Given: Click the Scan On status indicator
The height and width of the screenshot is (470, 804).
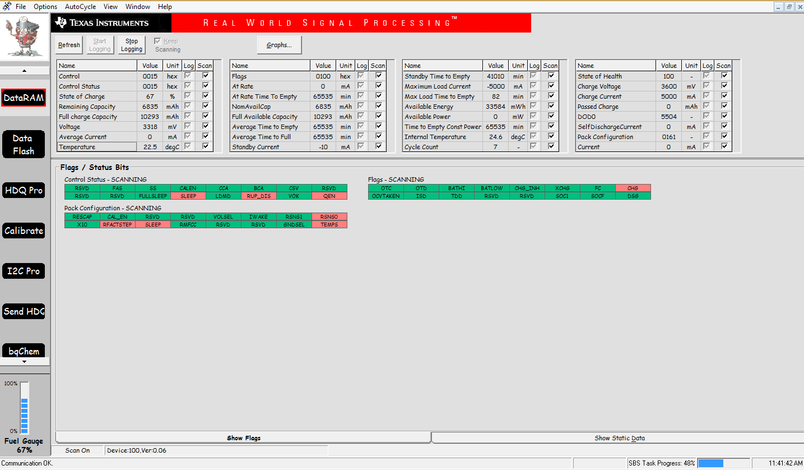Looking at the screenshot, I should click(x=78, y=450).
